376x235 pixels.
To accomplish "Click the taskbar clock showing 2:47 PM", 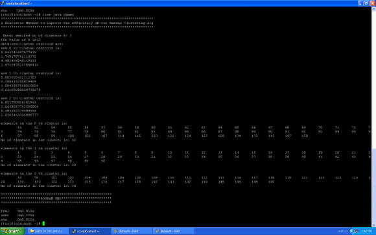I will 366,231.
